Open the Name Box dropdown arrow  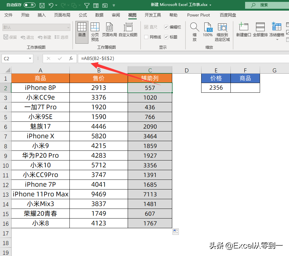(30, 59)
